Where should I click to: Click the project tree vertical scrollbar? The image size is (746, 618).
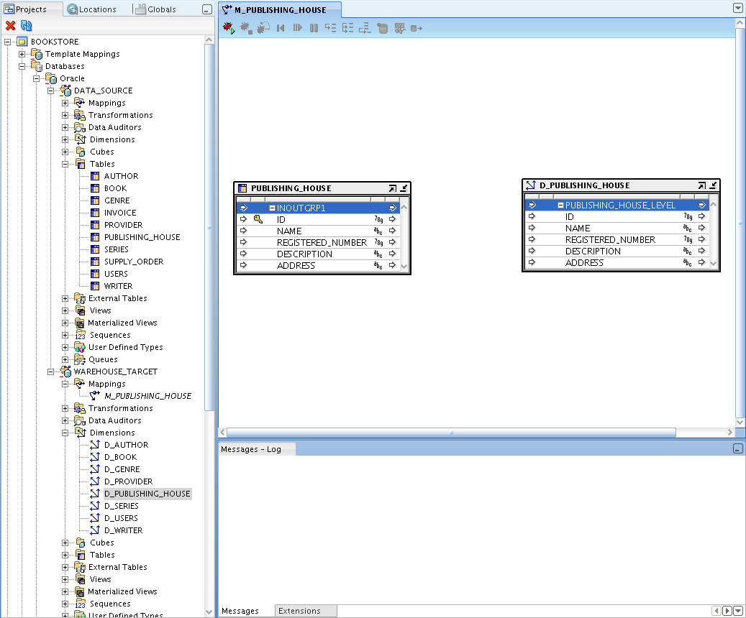tap(209, 228)
